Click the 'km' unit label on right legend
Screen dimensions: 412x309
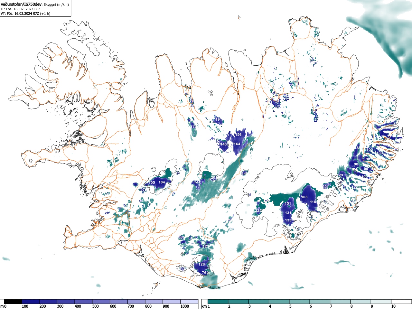coord(204,306)
